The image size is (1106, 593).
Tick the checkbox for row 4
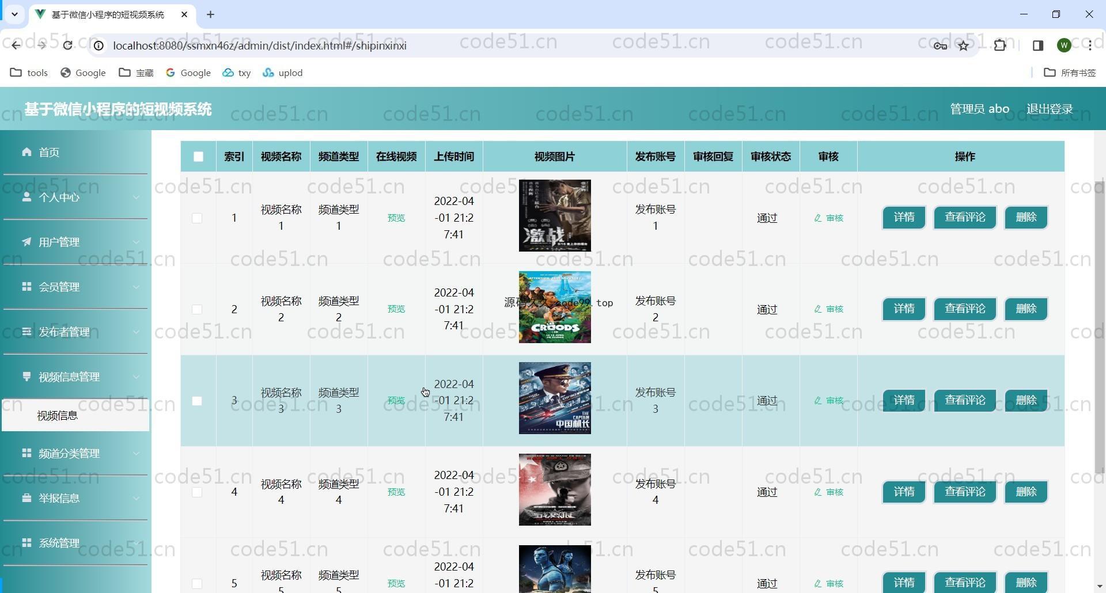(197, 492)
